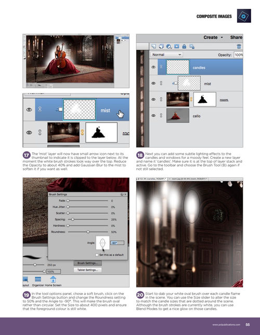Click the link icon on cello layer
The image size is (260, 335).
point(161,115)
